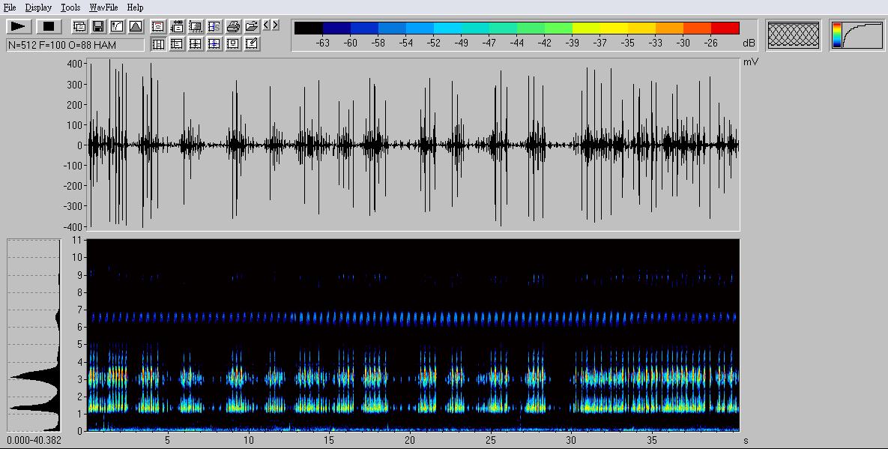Open the WavFile menu

coord(103,7)
